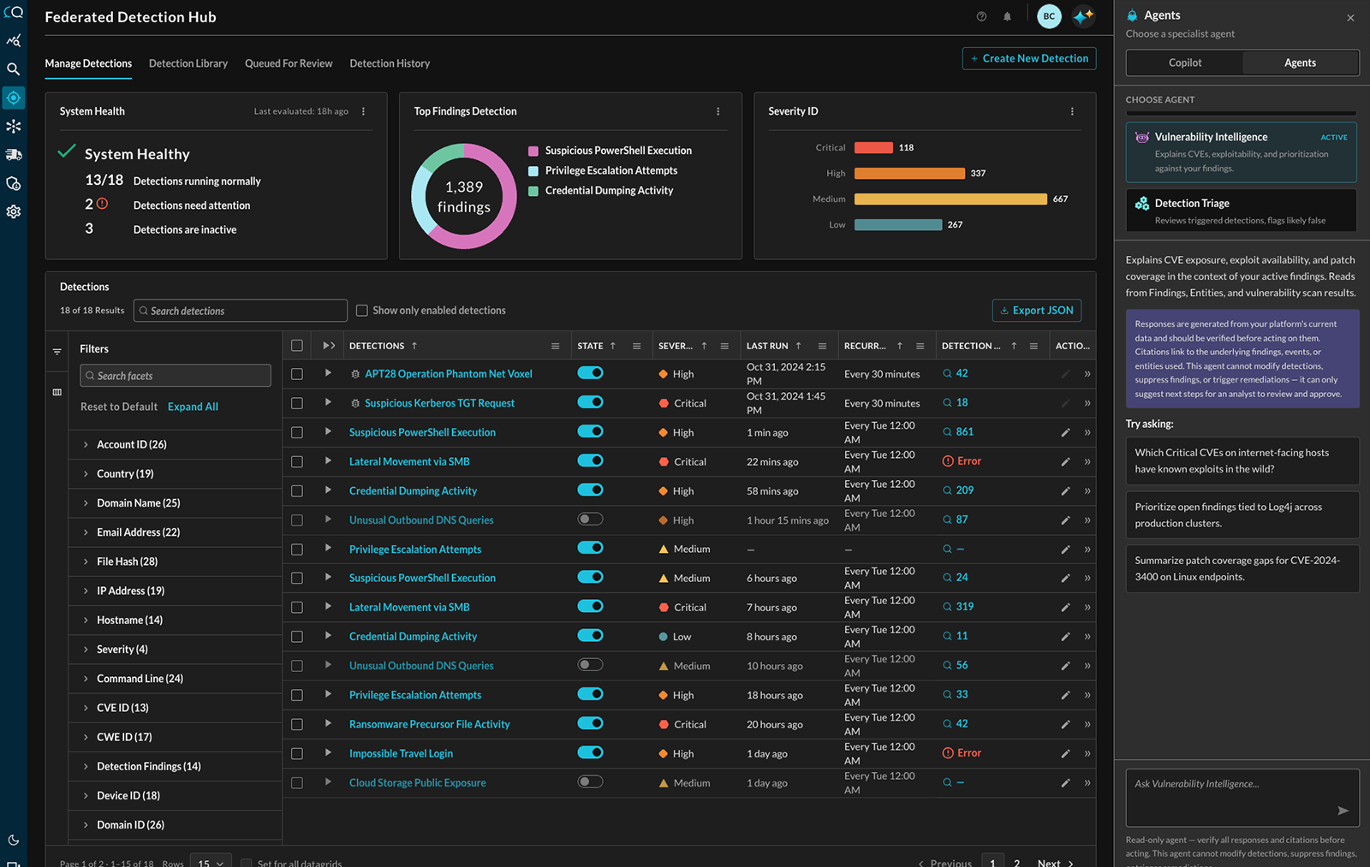Select the APT28 Operation Phantom Net Voxel row checkbox

click(297, 374)
